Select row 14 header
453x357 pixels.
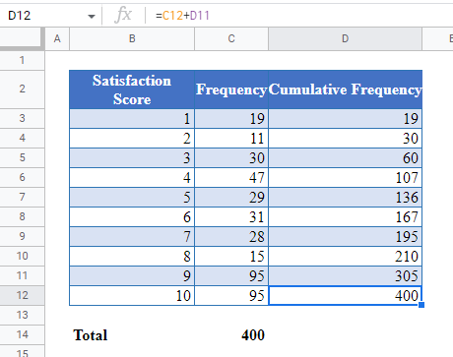point(22,334)
